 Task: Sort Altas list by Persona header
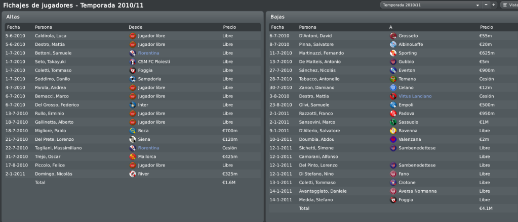pyautogui.click(x=44, y=27)
